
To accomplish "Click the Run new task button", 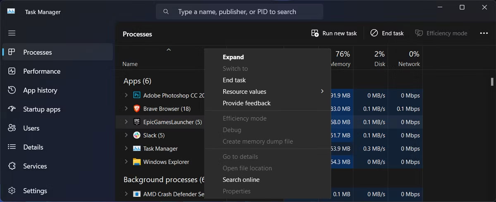I will click(x=334, y=33).
